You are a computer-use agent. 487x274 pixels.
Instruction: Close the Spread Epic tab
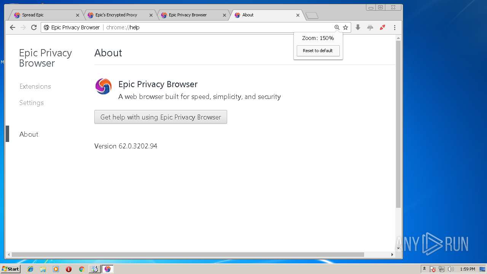click(78, 15)
